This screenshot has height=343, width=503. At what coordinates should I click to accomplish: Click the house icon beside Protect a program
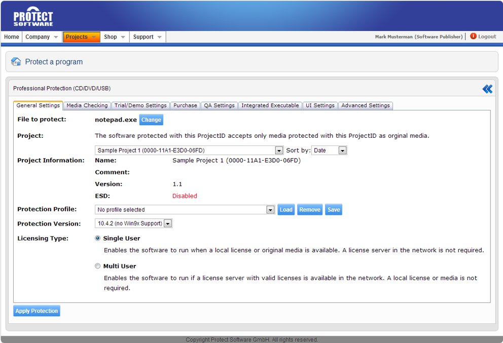coord(15,61)
